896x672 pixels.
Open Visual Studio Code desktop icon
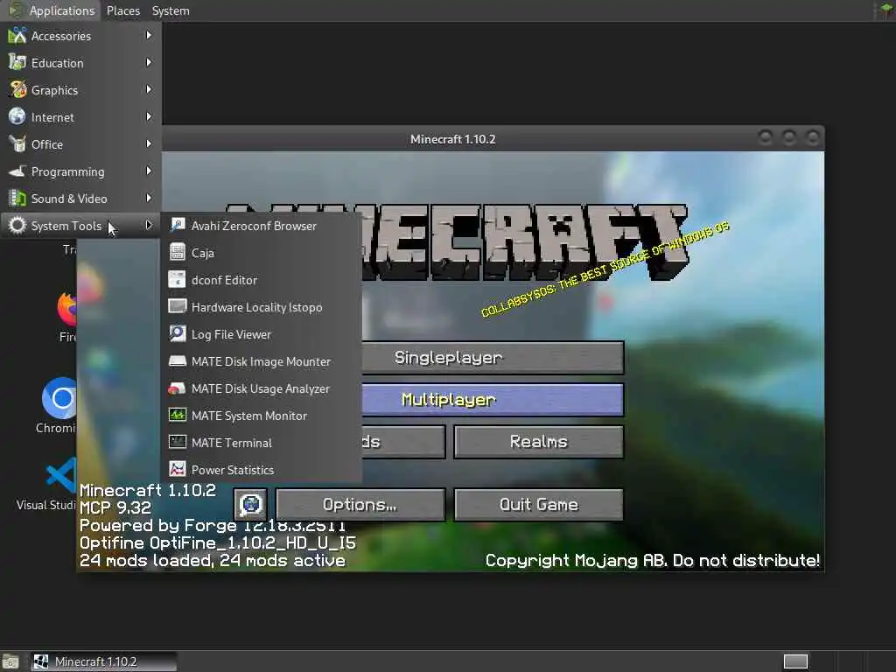[61, 475]
